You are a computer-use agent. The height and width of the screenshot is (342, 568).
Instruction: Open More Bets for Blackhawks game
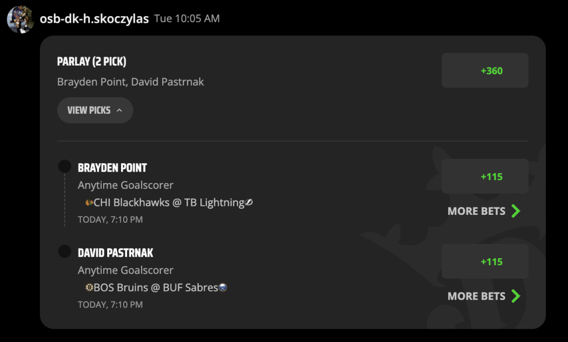484,211
